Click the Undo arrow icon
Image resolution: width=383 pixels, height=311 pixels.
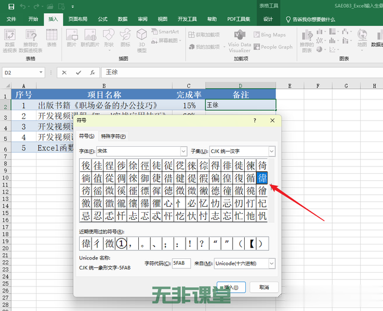coord(23,7)
